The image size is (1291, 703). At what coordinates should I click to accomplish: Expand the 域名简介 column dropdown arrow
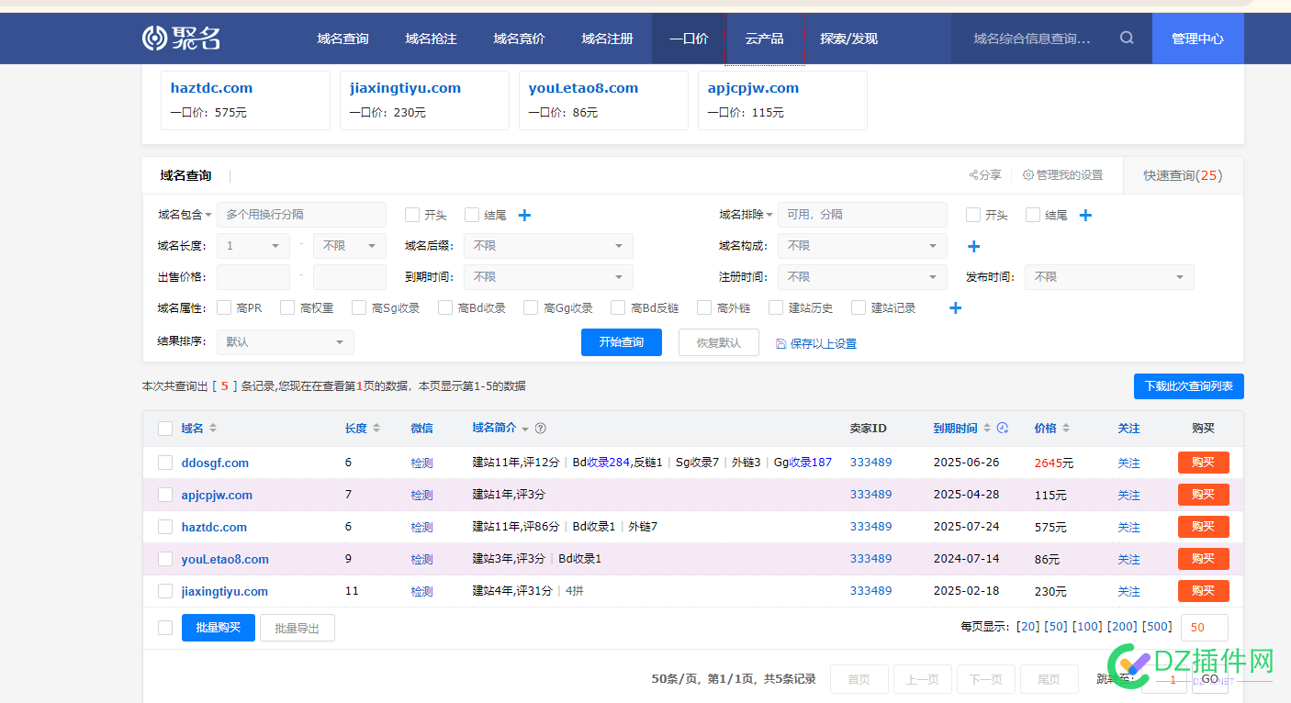tap(525, 430)
